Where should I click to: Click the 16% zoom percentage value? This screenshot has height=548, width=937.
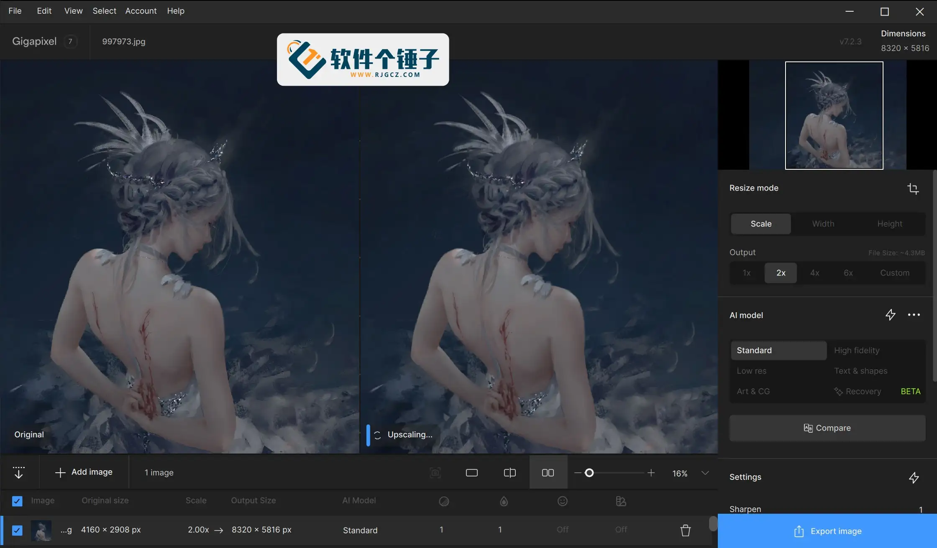point(680,473)
